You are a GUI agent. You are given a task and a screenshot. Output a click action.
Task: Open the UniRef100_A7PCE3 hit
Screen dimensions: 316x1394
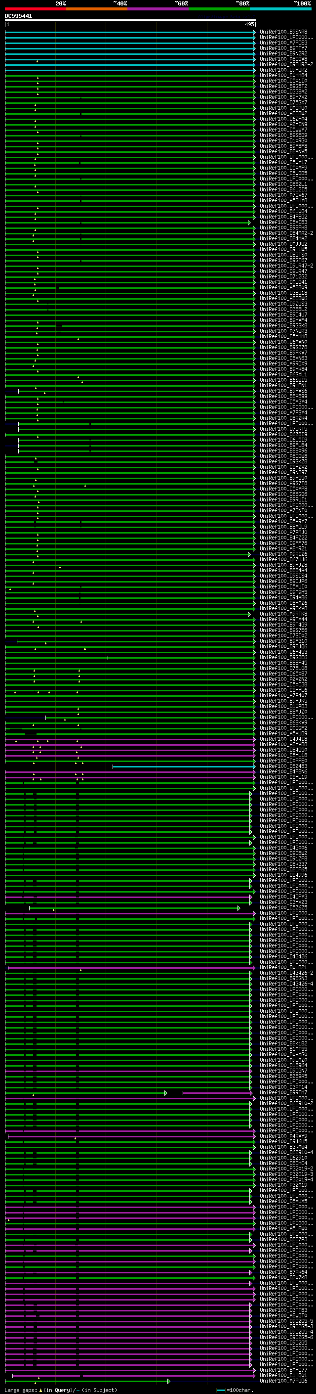tap(283, 43)
